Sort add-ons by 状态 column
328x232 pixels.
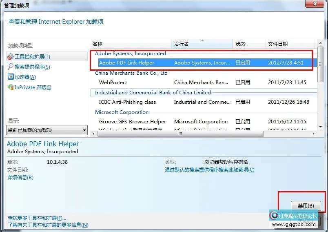[248, 44]
